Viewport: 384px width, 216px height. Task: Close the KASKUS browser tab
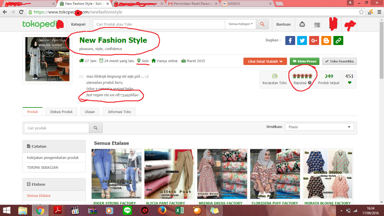click(270, 4)
